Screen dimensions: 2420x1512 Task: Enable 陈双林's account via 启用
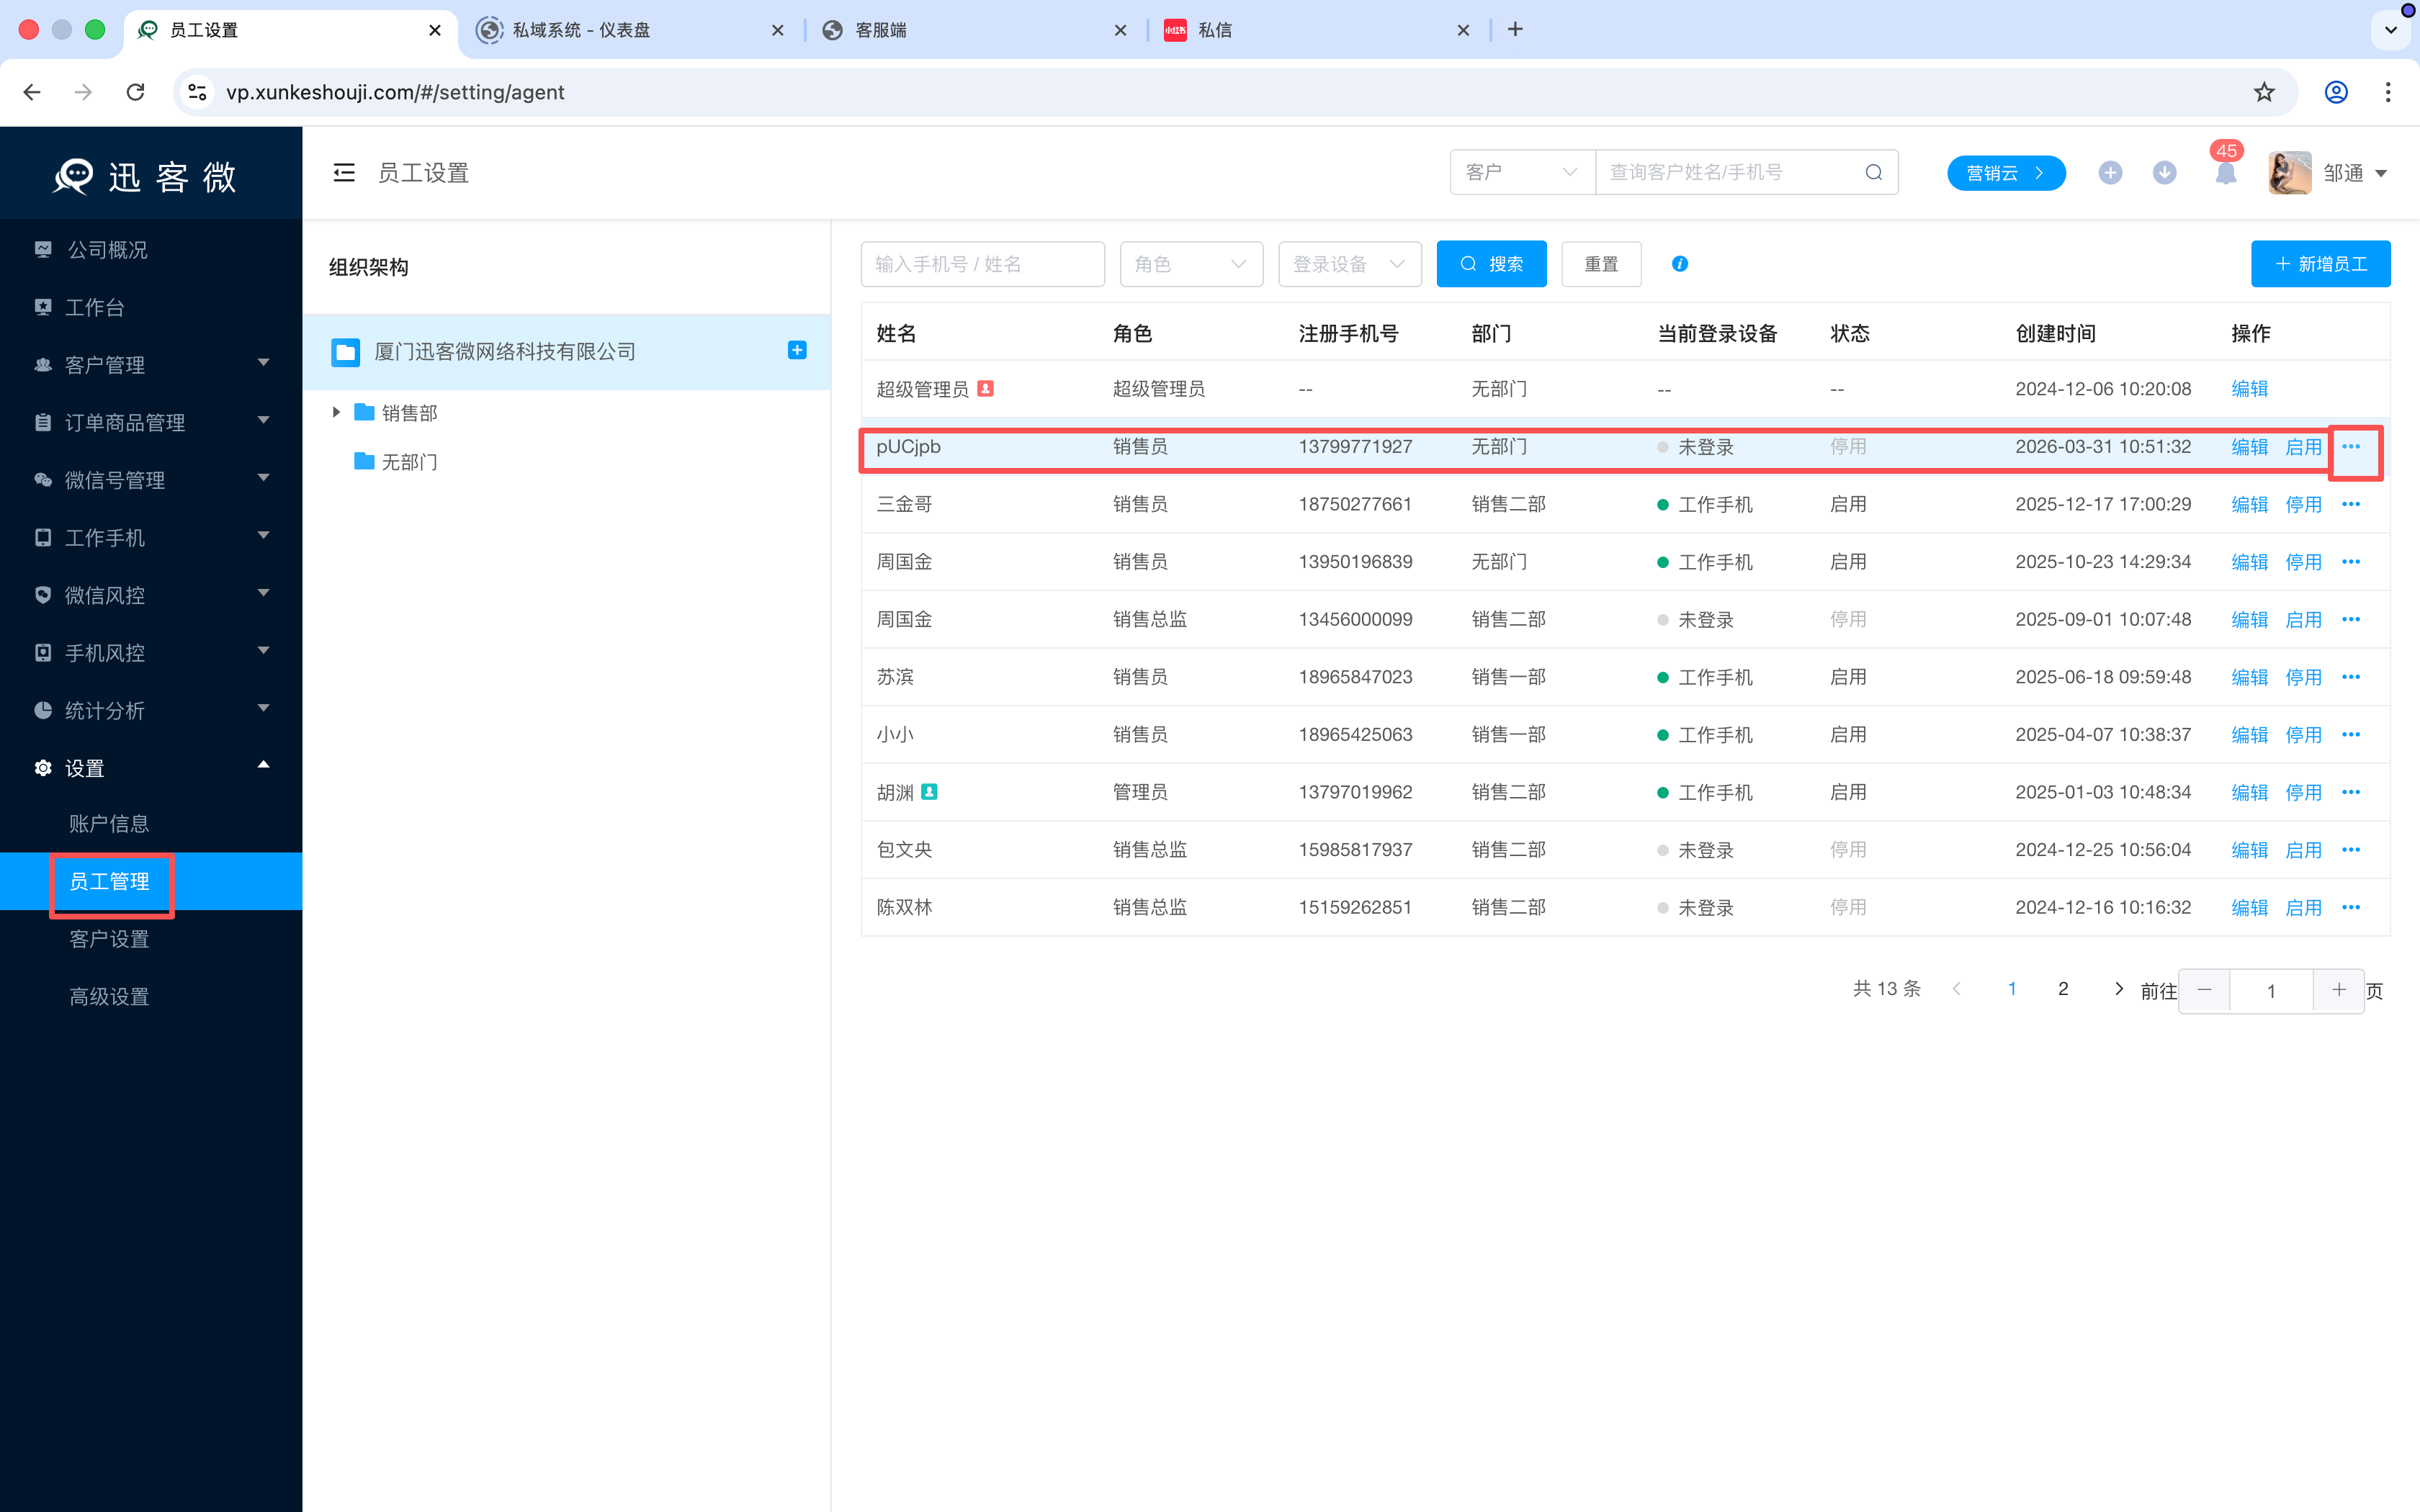pyautogui.click(x=2303, y=907)
